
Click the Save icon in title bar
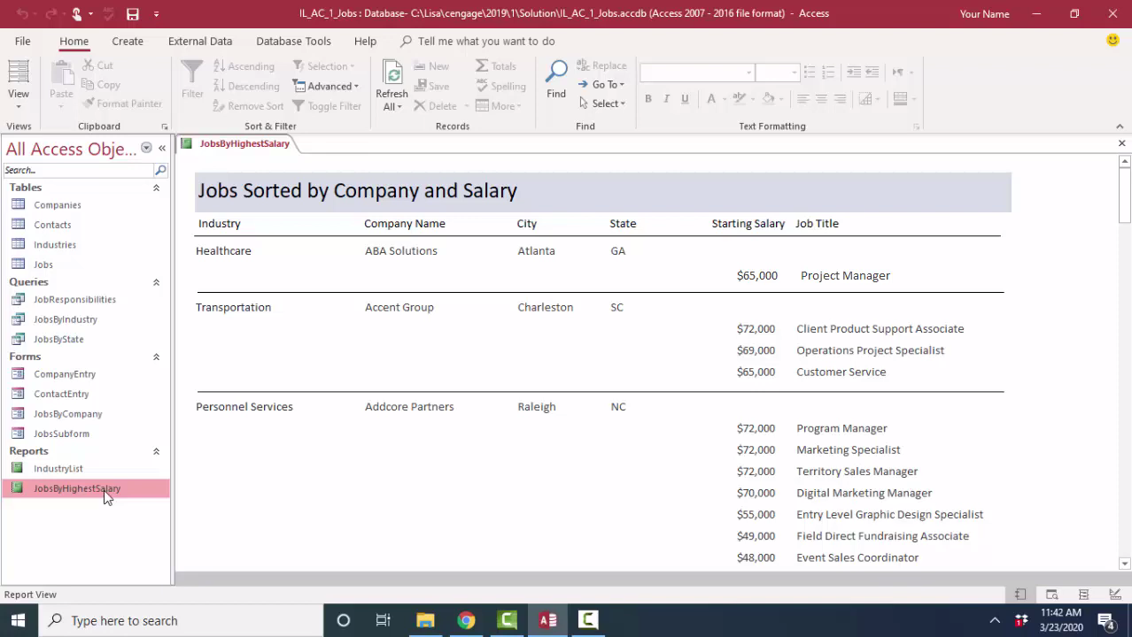(132, 14)
